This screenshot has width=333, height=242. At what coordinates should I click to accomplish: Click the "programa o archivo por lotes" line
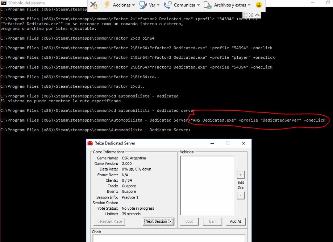coord(49,29)
